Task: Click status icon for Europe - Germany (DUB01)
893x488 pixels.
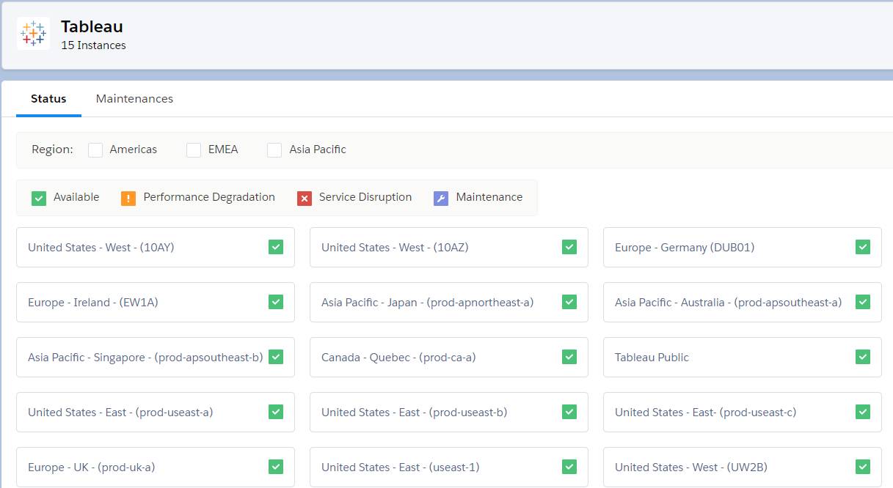Action: coord(863,247)
